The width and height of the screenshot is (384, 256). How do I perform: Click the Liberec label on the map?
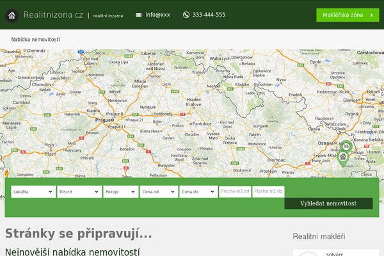[x=148, y=53]
